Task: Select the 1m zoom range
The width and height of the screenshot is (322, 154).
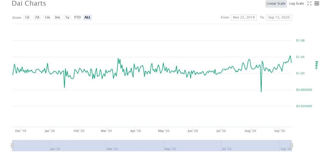Action: (x=47, y=18)
